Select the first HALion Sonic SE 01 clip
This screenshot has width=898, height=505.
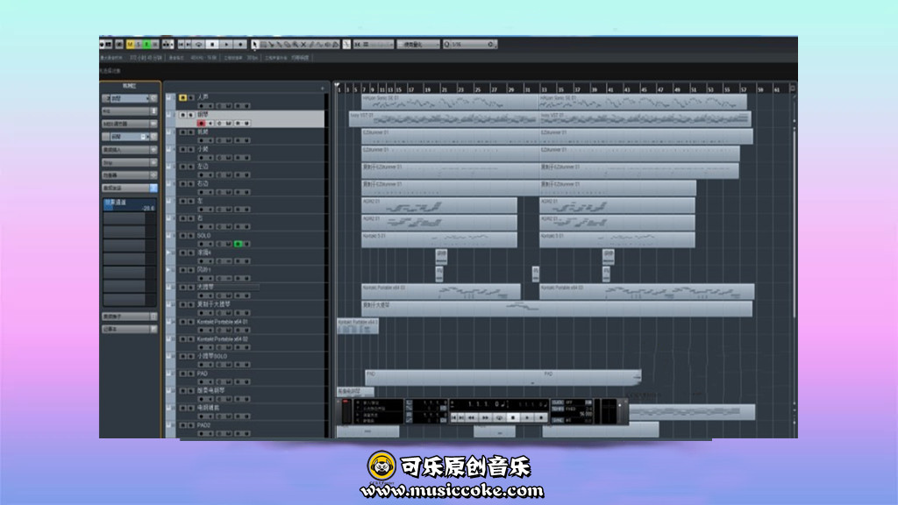coord(450,102)
